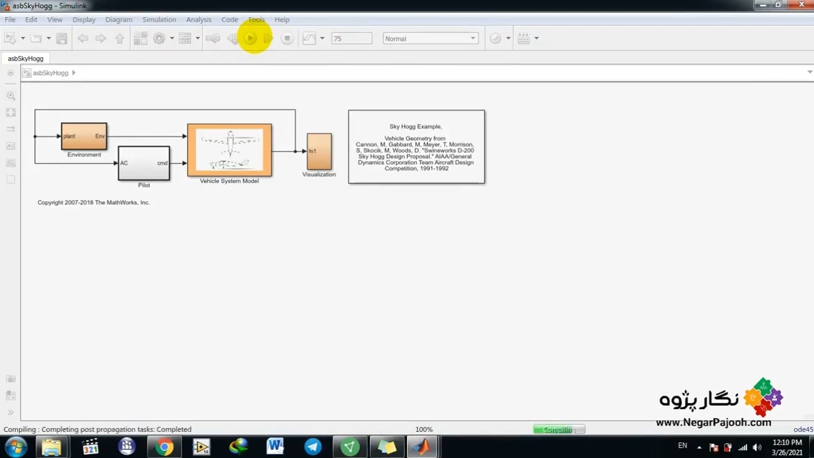814x458 pixels.
Task: Click the Annotation tool in palette
Action: tap(11, 146)
